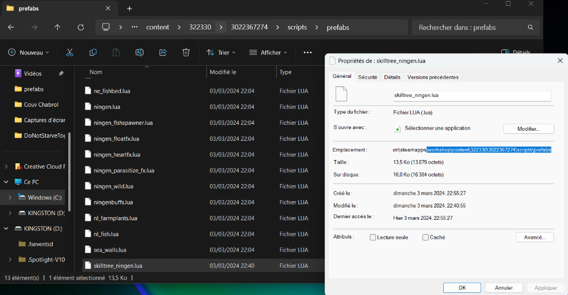Click the Share icon in toolbar
Image resolution: width=568 pixels, height=295 pixels.
pyautogui.click(x=163, y=52)
